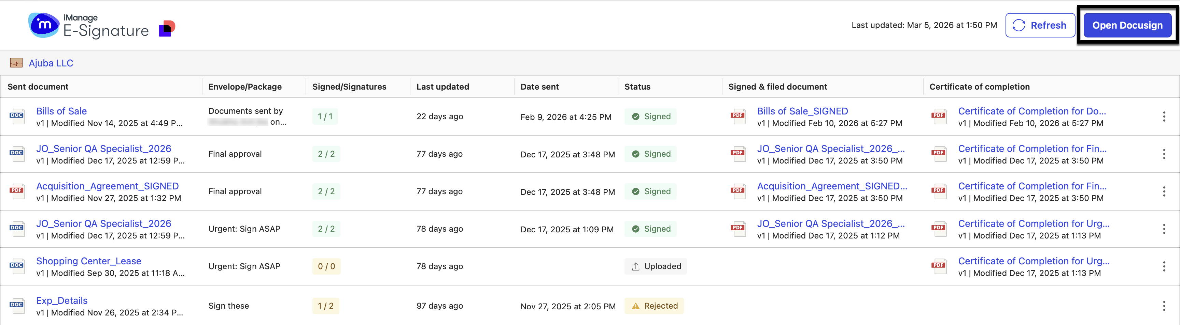
Task: Click the '22 days ago' last updated cell
Action: [440, 117]
